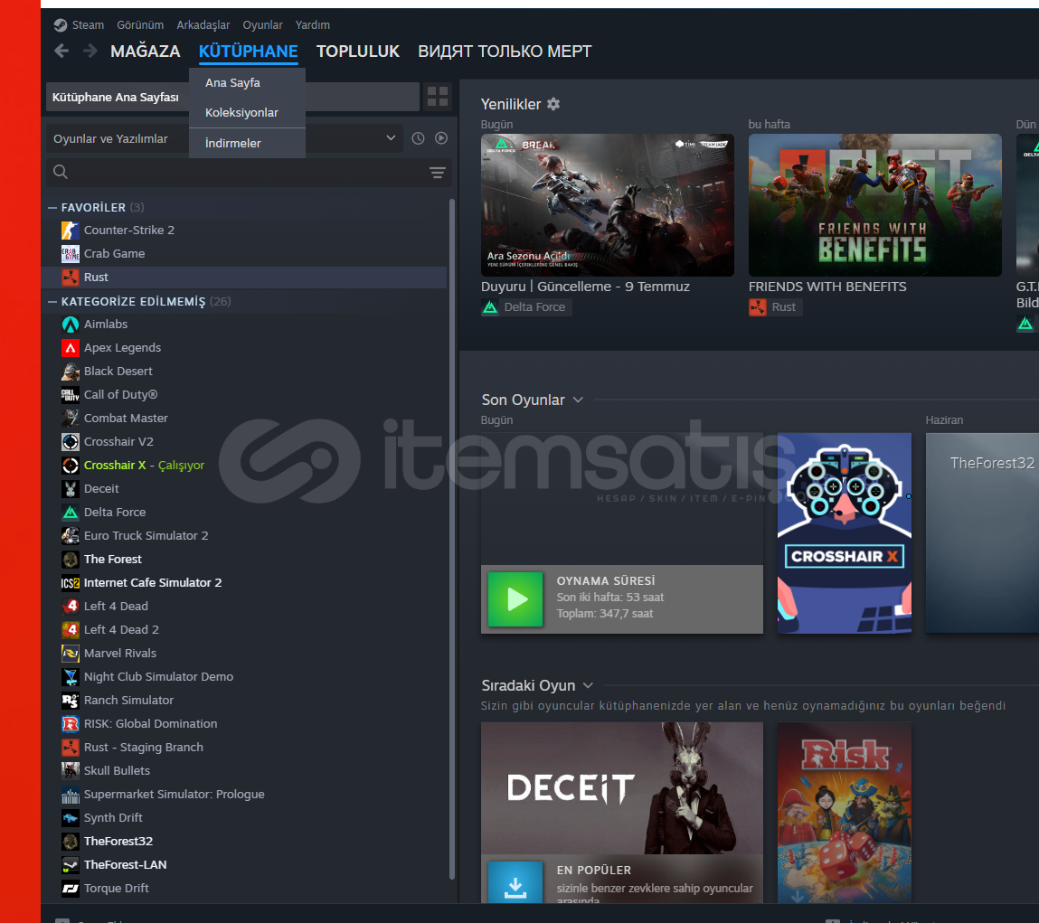1039x923 pixels.
Task: Open the ВИДЯТ ТОЛЬКО МЕРТ profile tab
Action: point(505,51)
